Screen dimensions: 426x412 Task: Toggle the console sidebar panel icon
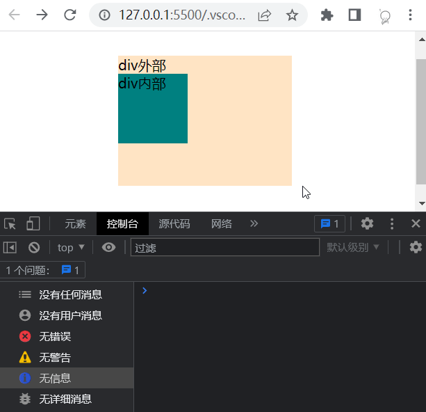pos(10,247)
